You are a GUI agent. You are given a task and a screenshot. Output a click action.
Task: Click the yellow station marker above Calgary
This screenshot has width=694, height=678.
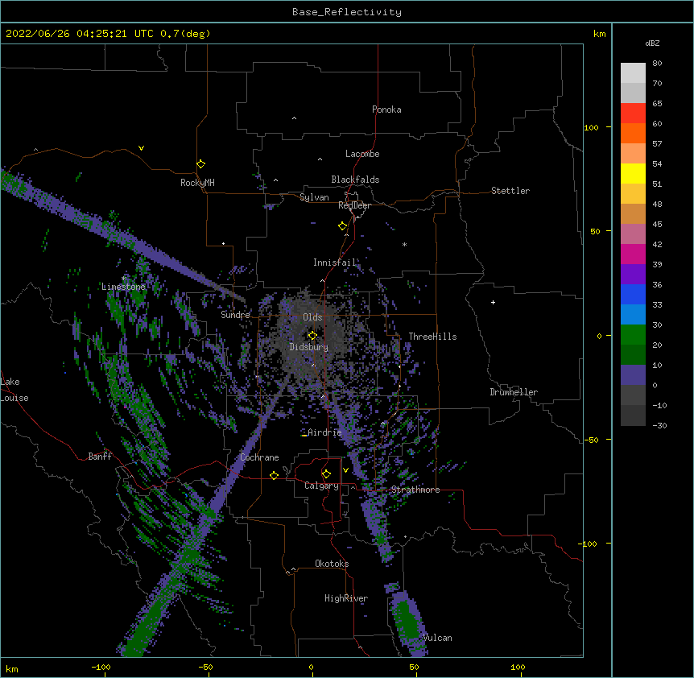[x=326, y=474]
